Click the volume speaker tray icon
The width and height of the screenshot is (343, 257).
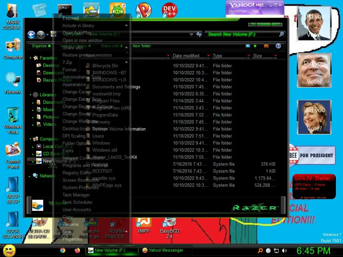click(284, 251)
